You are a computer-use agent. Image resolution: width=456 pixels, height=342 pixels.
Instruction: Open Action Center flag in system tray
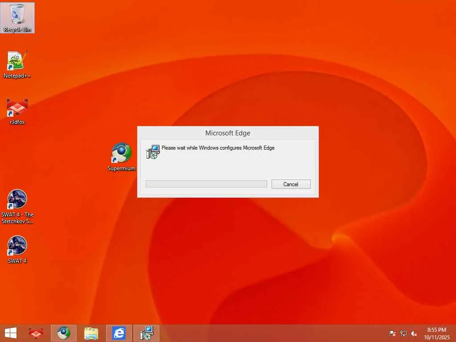tap(392, 333)
